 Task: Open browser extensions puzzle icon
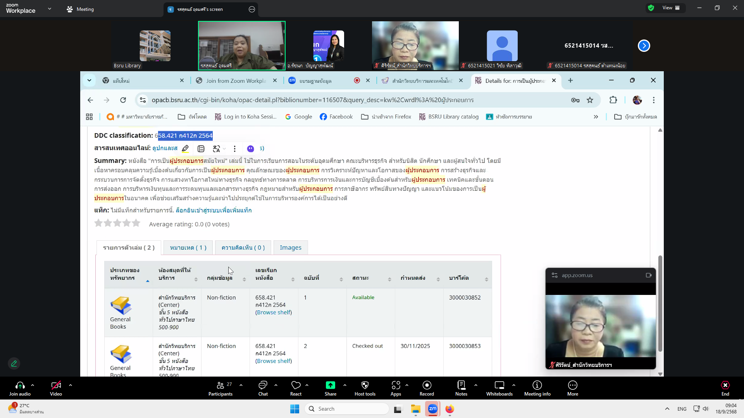[613, 100]
